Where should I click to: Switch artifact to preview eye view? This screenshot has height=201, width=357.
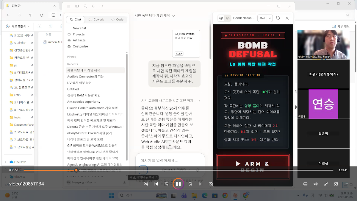point(221,18)
